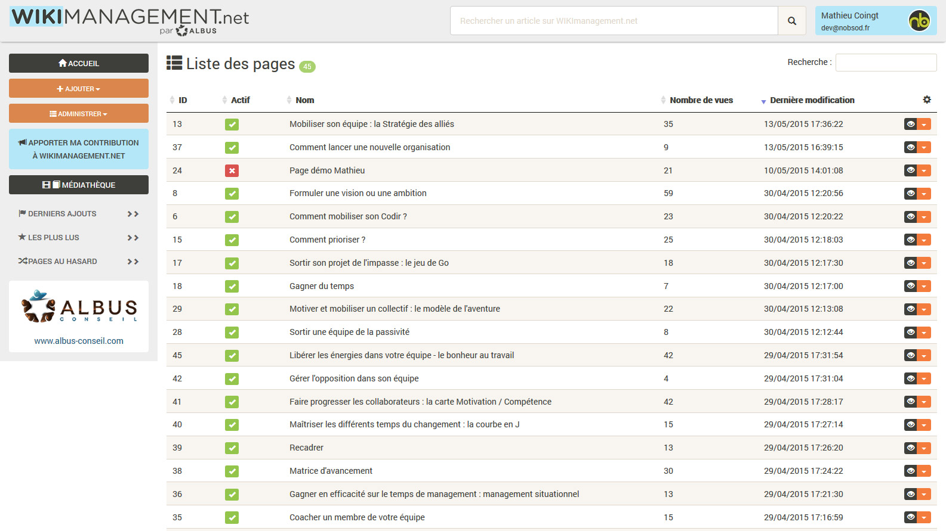Sort table by Nombre de vues column

coord(701,100)
